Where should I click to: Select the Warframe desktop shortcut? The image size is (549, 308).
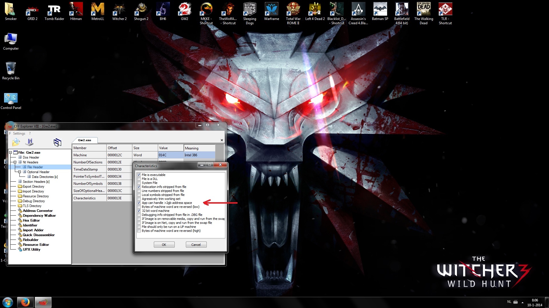pyautogui.click(x=272, y=11)
